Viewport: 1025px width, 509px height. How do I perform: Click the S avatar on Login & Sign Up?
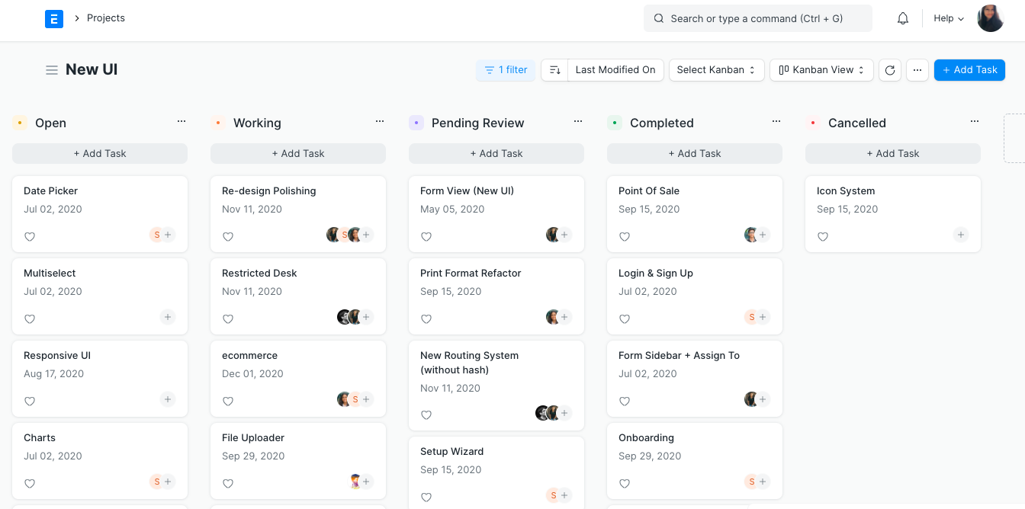tap(751, 317)
